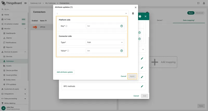This screenshot has width=208, height=111.
Task: Open help icon in green mapping header
Action: pos(140,16)
